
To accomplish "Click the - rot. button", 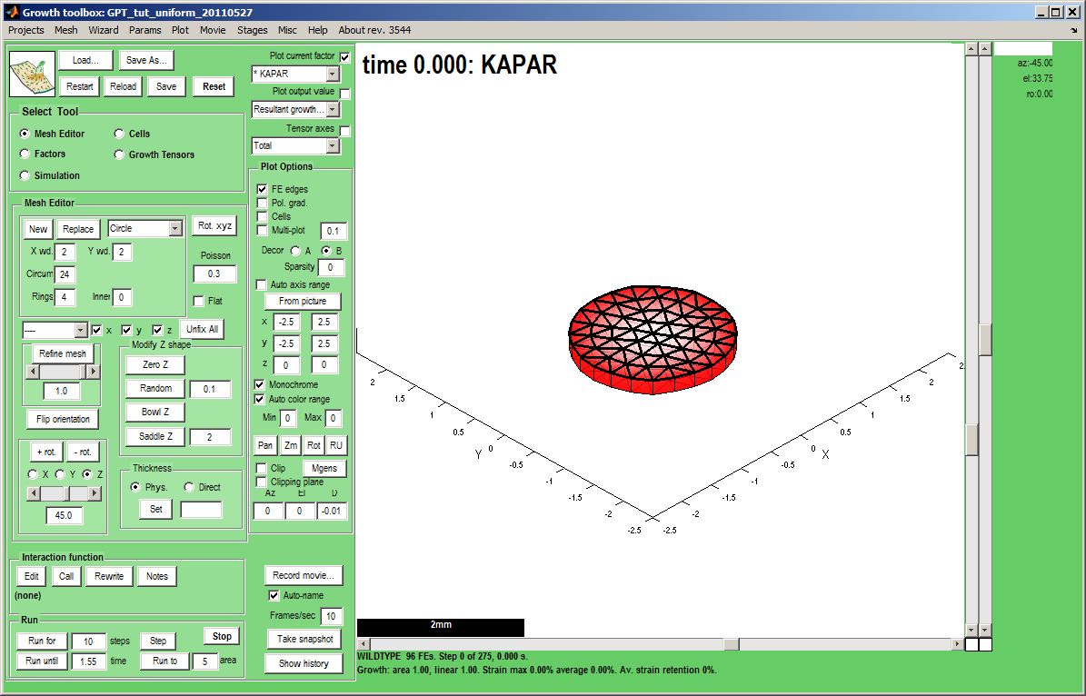I will [82, 452].
